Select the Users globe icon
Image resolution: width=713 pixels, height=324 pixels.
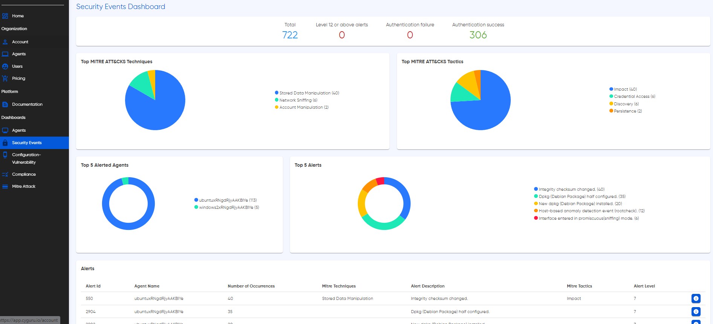pyautogui.click(x=5, y=66)
